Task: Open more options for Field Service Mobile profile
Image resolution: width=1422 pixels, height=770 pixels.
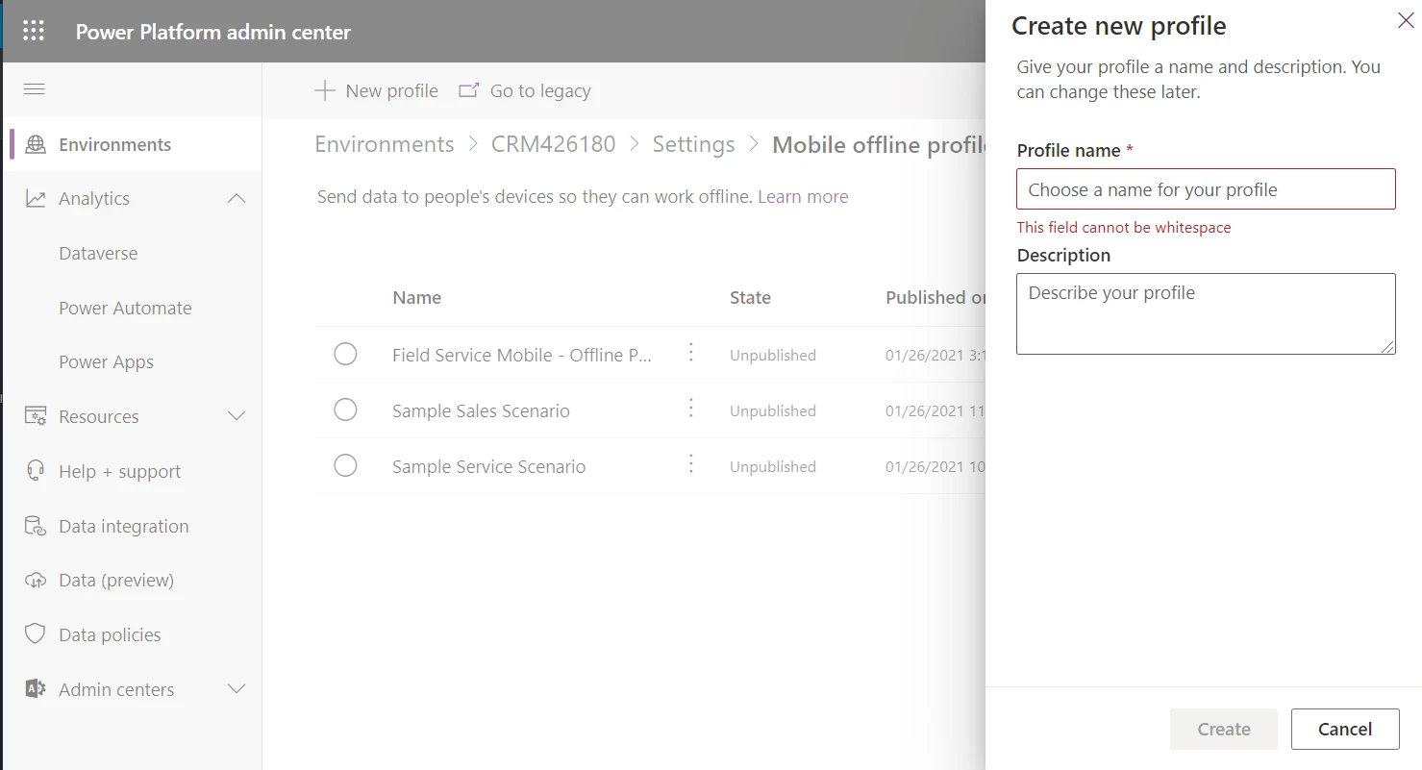Action: [x=690, y=354]
